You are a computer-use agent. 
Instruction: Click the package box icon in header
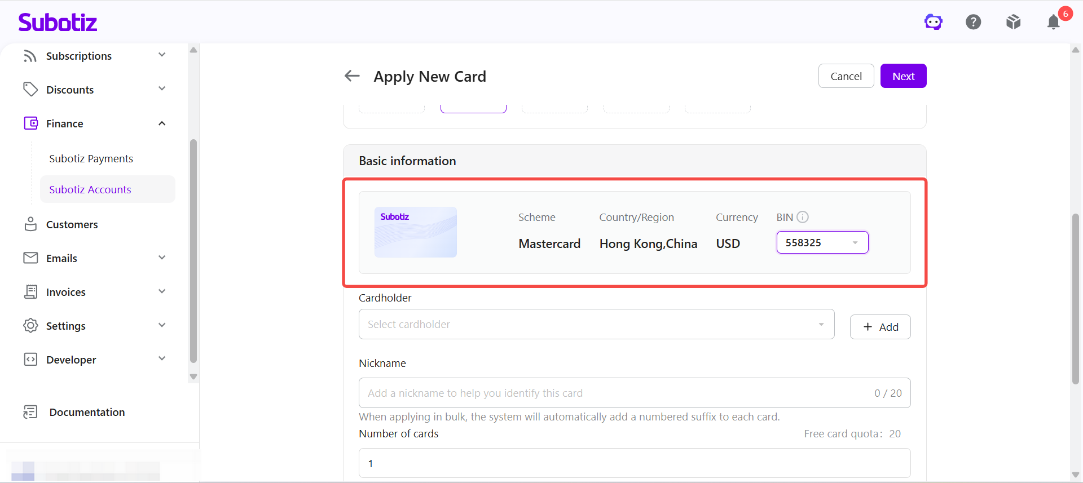[x=1014, y=22]
